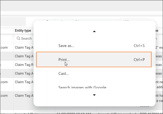Click the rightmost column's filter input
Screen dimensions: 163x114
(x=159, y=38)
